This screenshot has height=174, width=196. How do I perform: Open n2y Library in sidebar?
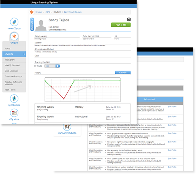click(x=14, y=60)
